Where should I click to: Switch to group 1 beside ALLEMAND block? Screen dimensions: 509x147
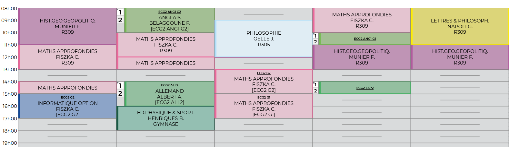tap(120, 86)
